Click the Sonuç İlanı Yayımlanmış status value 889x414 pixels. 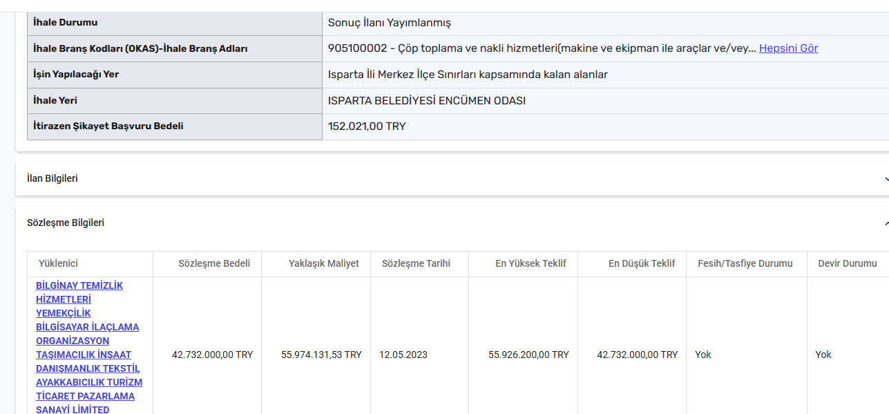click(x=390, y=23)
